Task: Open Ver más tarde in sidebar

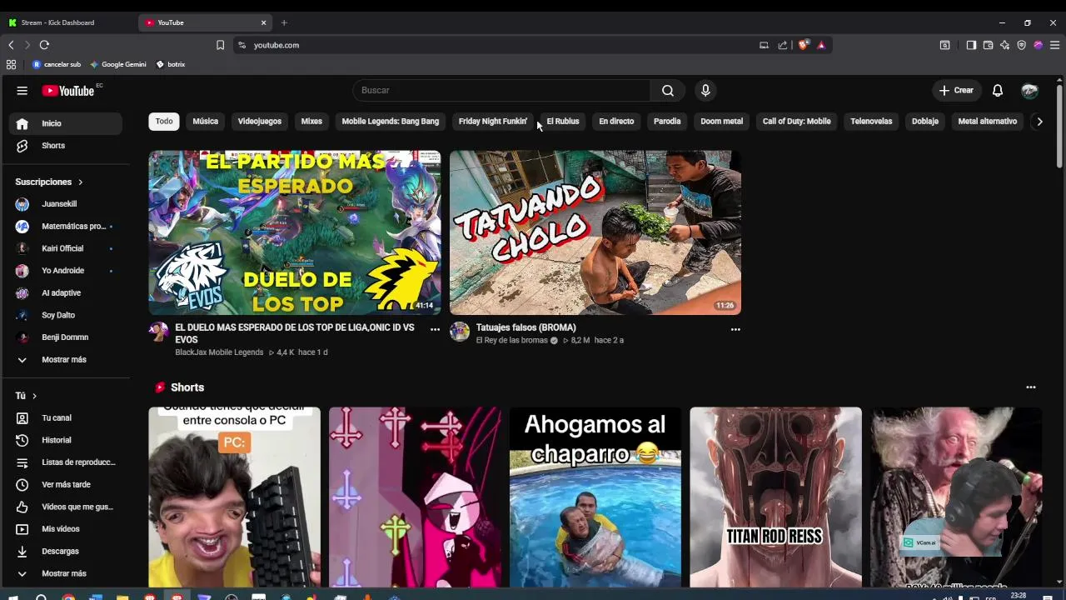Action: [x=66, y=484]
